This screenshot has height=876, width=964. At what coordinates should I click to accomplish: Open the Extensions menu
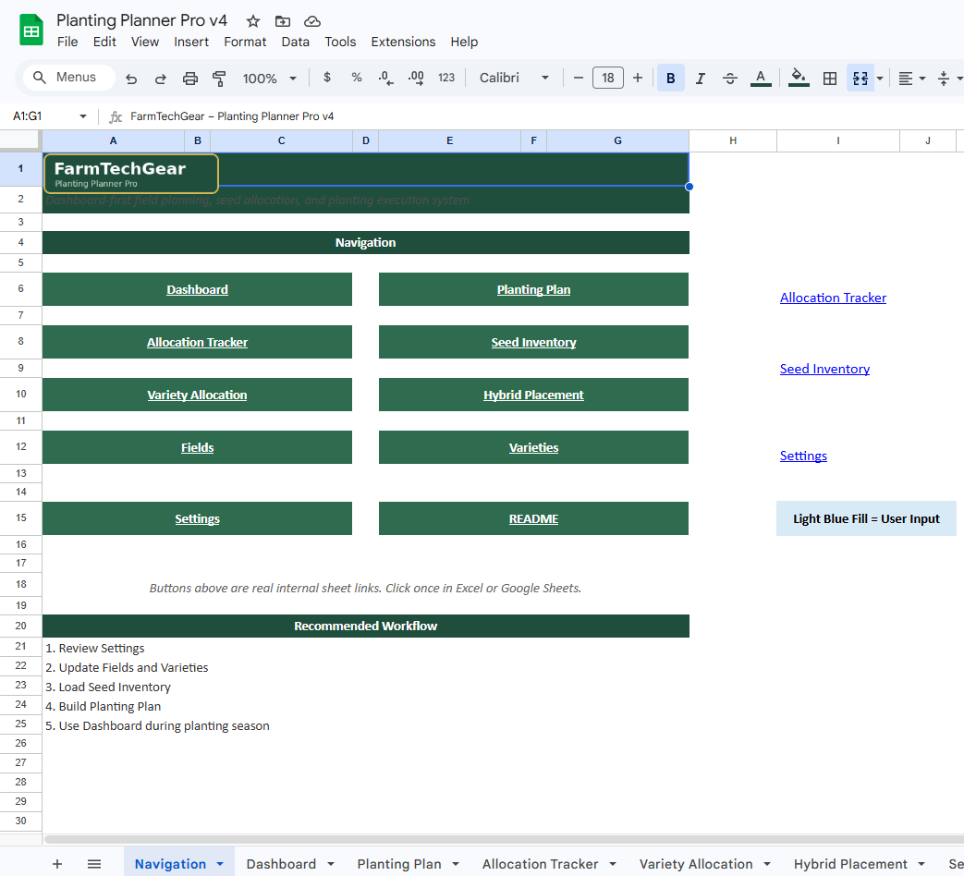[x=403, y=42]
